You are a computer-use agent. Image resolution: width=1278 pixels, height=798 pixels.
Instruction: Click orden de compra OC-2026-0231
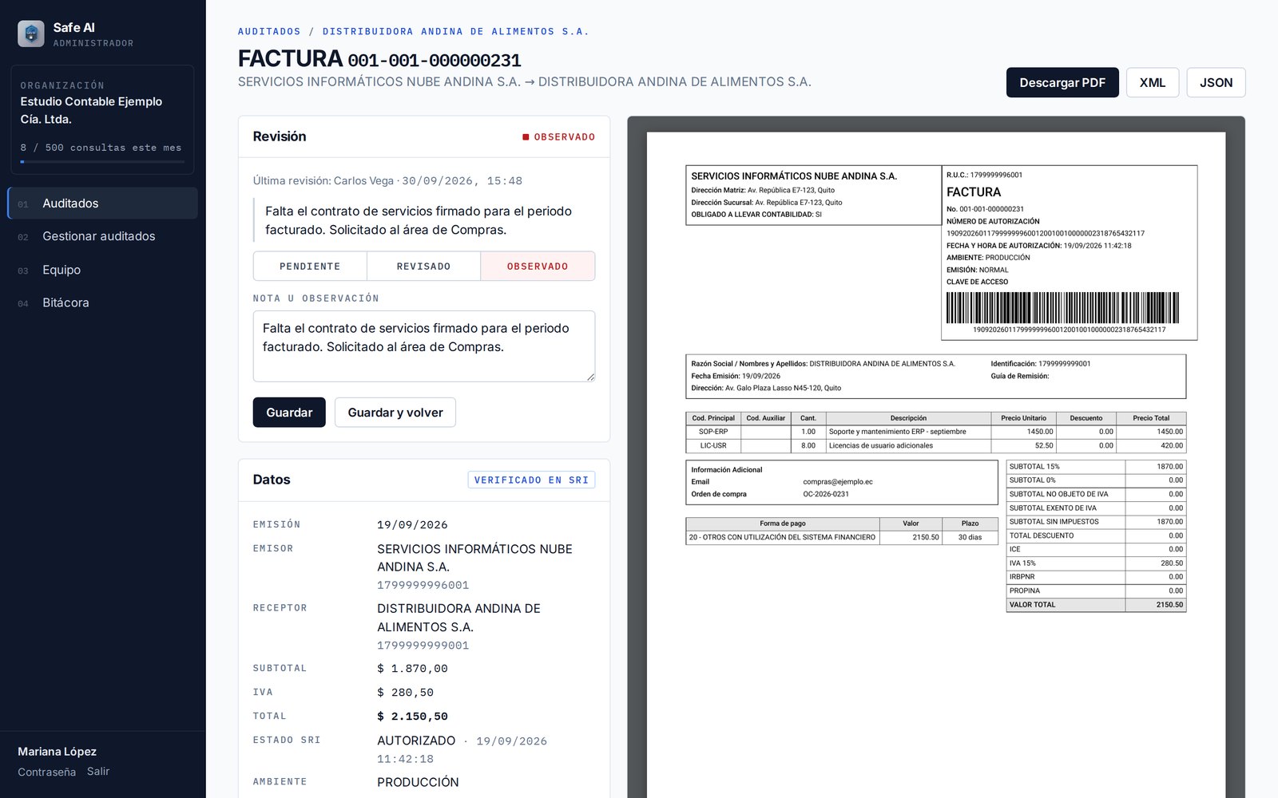coord(826,494)
